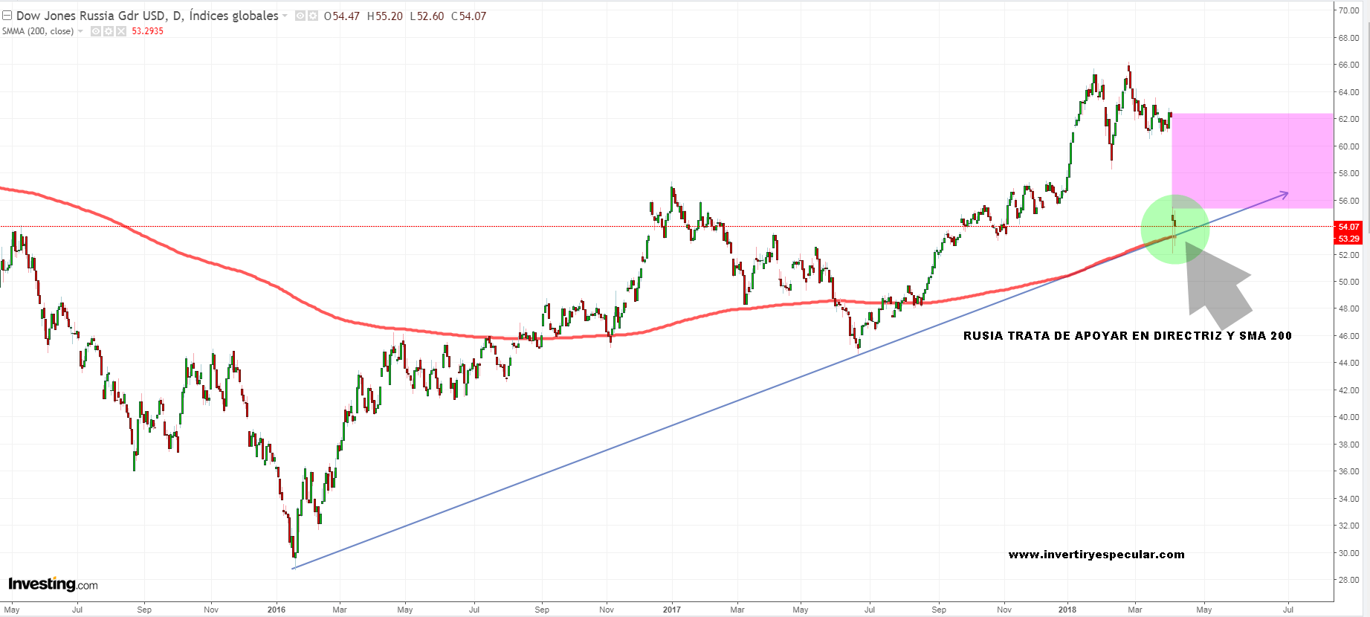Collapse the chart legend minus box

tap(7, 16)
